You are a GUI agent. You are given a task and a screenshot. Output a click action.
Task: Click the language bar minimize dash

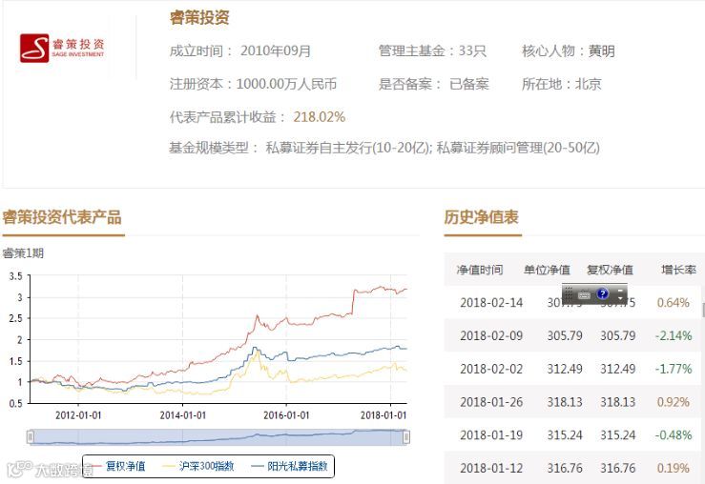(620, 290)
